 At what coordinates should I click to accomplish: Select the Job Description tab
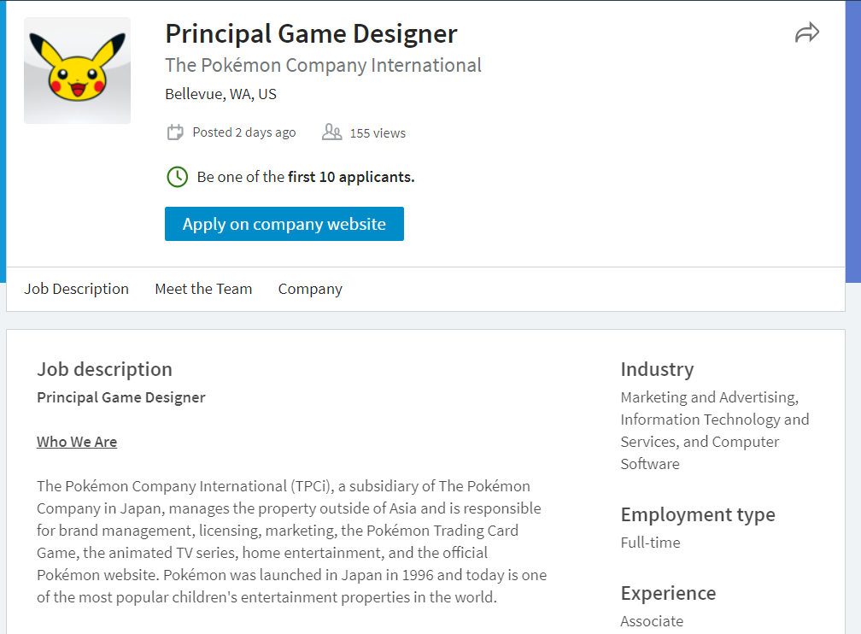pyautogui.click(x=76, y=289)
